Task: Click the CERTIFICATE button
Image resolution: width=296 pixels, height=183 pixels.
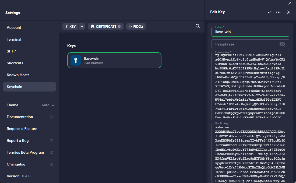Action: [105, 26]
